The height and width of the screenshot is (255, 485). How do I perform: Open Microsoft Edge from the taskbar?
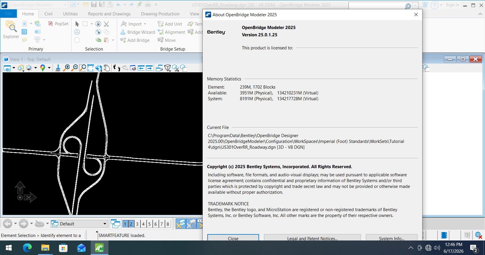tap(27, 248)
